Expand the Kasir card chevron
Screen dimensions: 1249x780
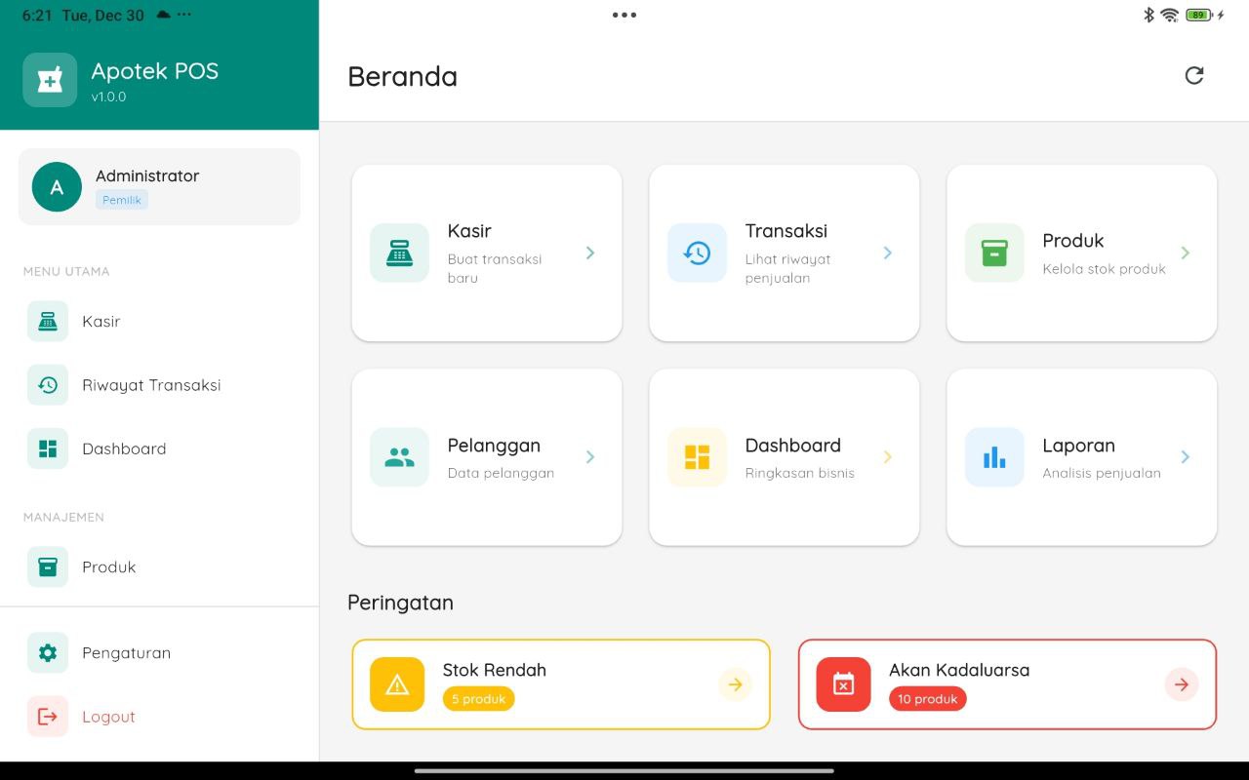(590, 253)
